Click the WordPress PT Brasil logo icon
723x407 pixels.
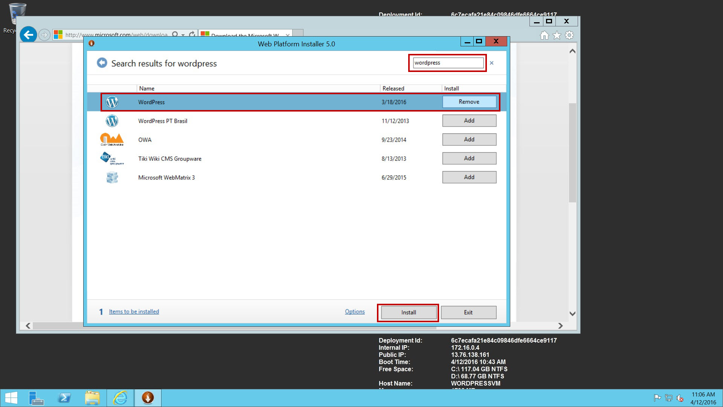pos(112,121)
